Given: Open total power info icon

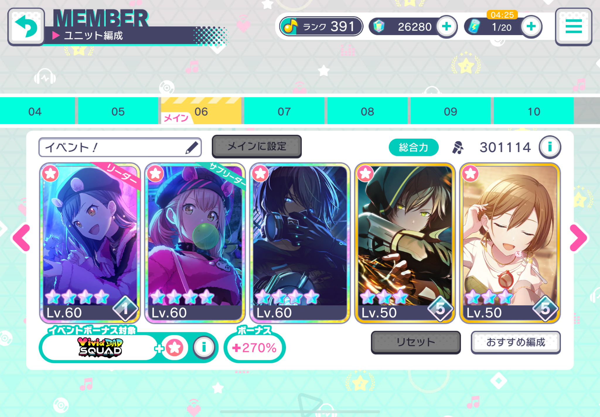Looking at the screenshot, I should click(550, 147).
